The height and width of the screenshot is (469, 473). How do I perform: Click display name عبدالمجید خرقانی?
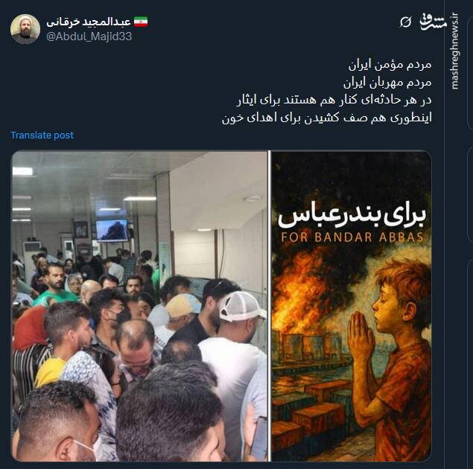pos(89,22)
